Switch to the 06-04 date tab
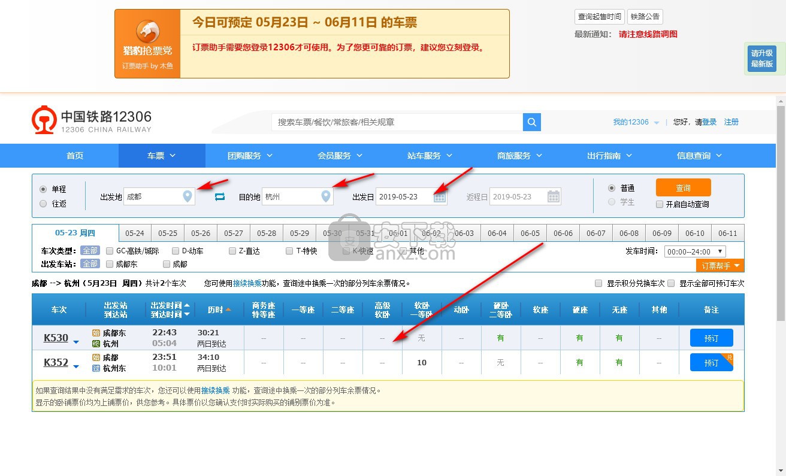Image resolution: width=786 pixels, height=476 pixels. coord(497,234)
